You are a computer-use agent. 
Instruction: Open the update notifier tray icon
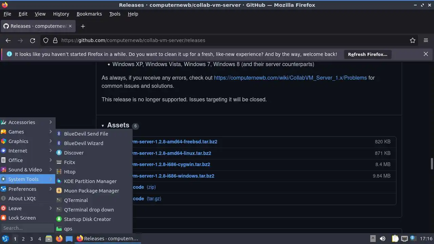click(x=413, y=239)
